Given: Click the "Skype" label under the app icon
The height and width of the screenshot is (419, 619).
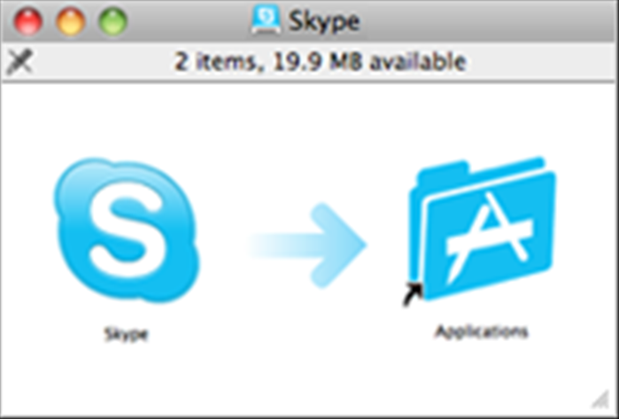Looking at the screenshot, I should pyautogui.click(x=126, y=334).
